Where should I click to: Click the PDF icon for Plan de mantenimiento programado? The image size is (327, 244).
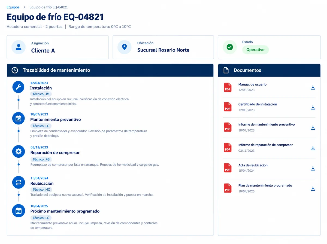pyautogui.click(x=228, y=188)
